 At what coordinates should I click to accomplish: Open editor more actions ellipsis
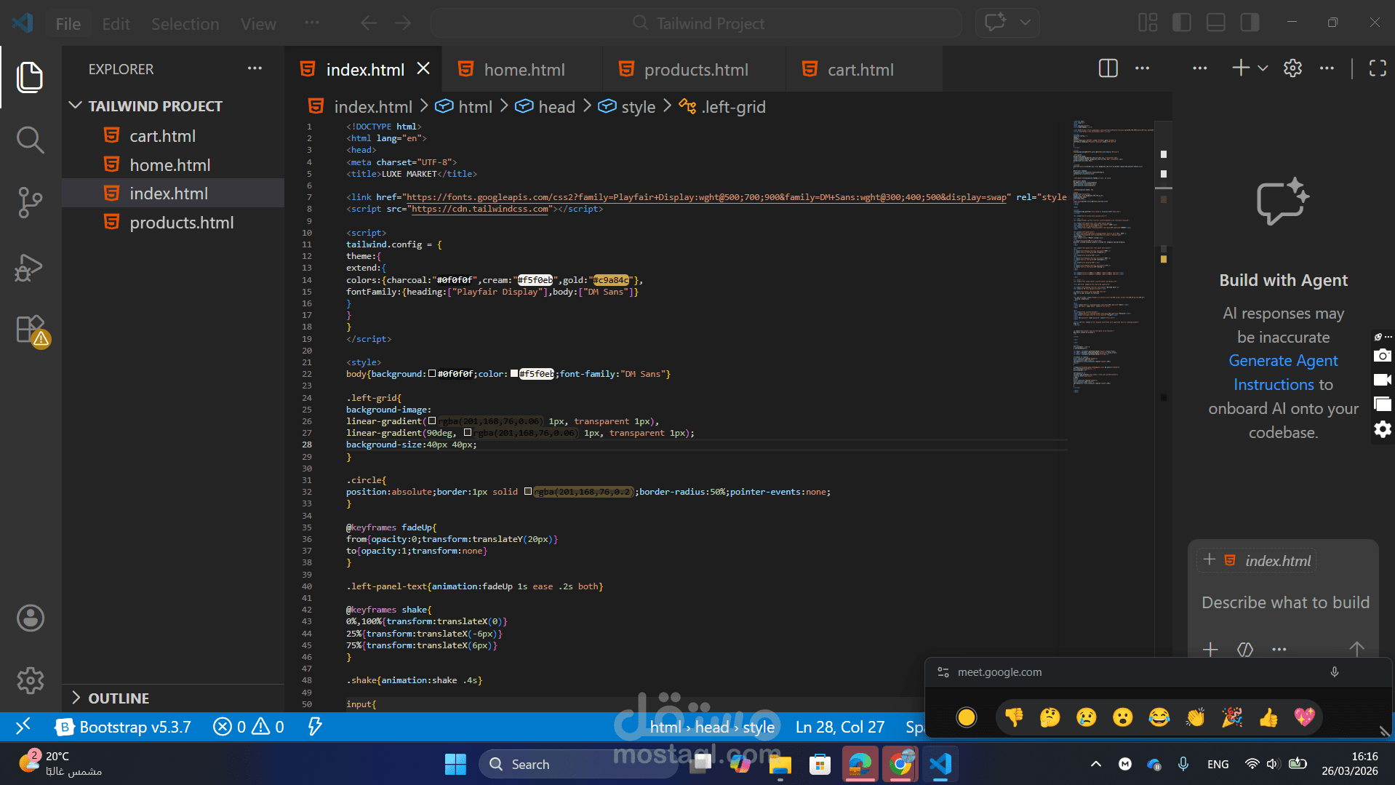point(1143,68)
